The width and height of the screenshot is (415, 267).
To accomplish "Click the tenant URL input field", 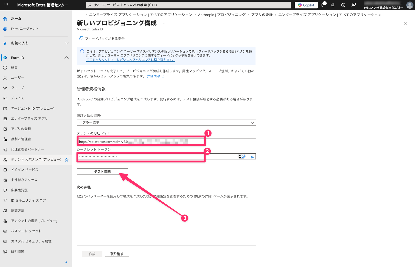I will coord(166,142).
